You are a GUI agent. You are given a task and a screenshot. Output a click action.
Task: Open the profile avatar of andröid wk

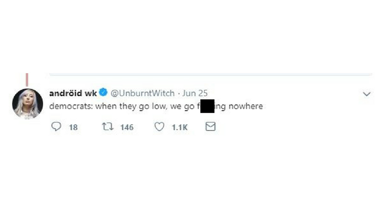pos(27,103)
